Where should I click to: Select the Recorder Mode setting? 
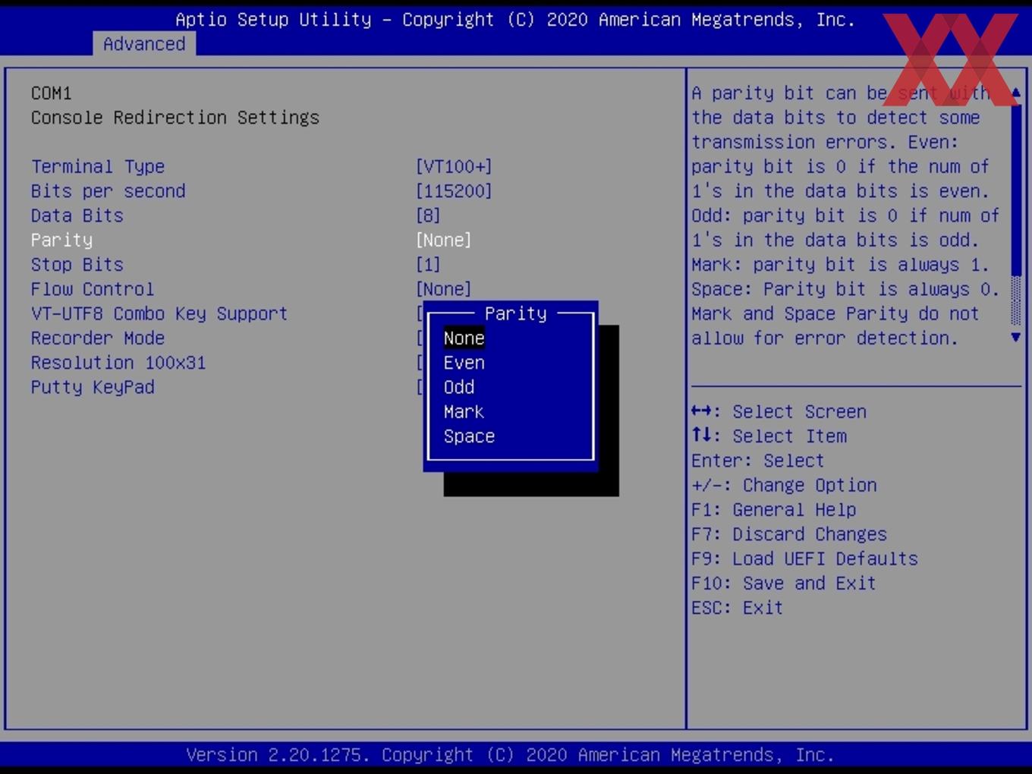pos(98,338)
